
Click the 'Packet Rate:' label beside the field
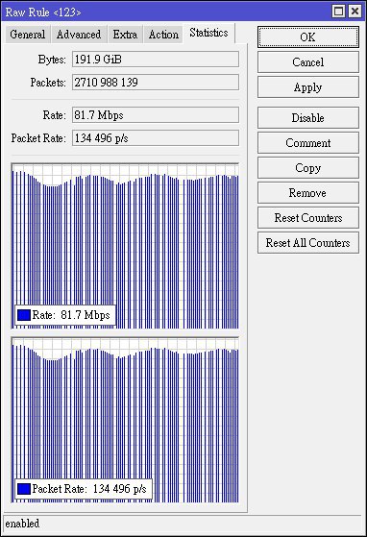coord(38,138)
